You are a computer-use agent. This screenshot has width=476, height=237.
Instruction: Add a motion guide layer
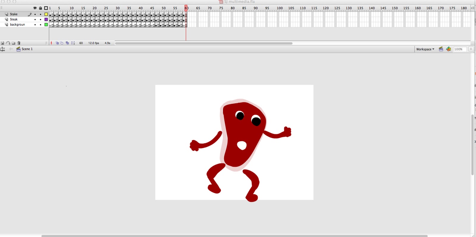pos(8,43)
